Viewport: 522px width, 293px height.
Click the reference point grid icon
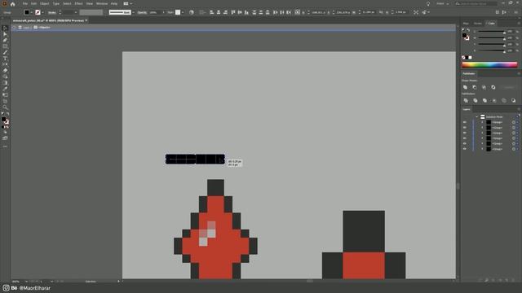[297, 12]
